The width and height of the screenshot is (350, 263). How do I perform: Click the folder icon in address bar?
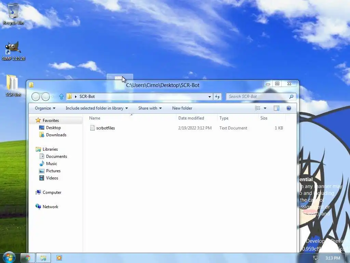[x=70, y=97]
